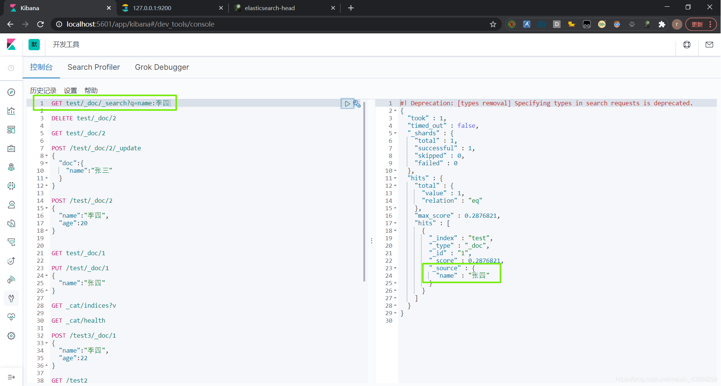This screenshot has height=386, width=721.
Task: Switch to the elasticsearch-head browser tab
Action: point(284,8)
